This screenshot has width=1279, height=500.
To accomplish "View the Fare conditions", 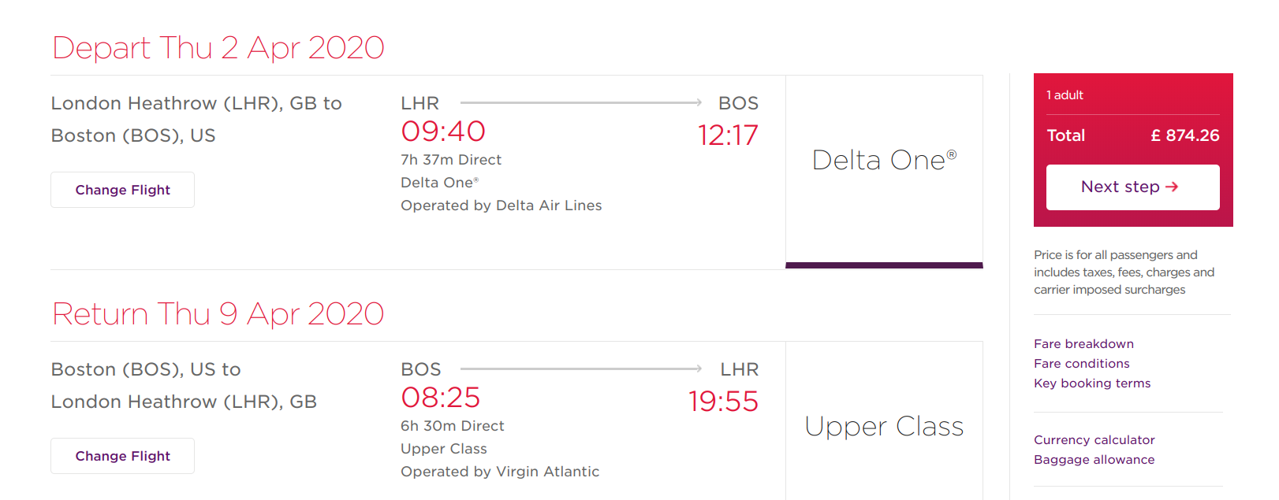I will (x=1081, y=364).
